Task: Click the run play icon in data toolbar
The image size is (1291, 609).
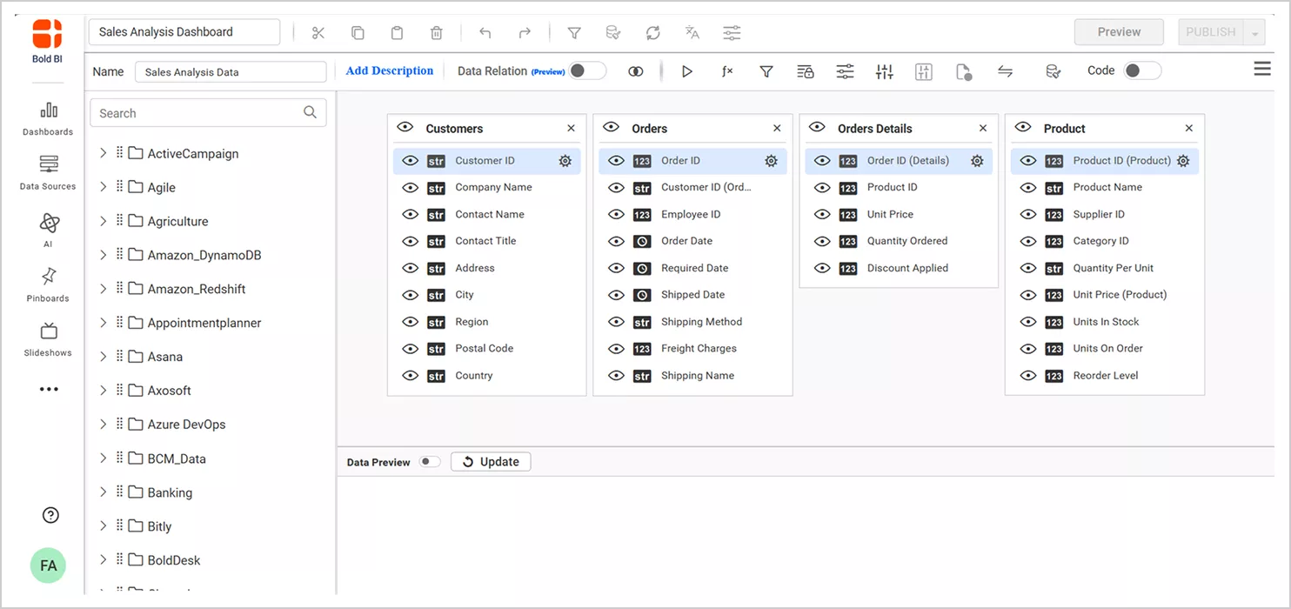Action: tap(687, 71)
